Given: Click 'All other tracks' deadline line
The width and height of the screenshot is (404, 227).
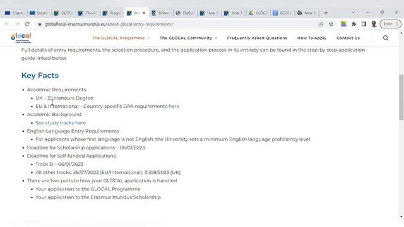Looking at the screenshot, I should [108, 172].
